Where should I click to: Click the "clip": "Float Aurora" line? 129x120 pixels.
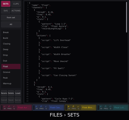click(55, 26)
